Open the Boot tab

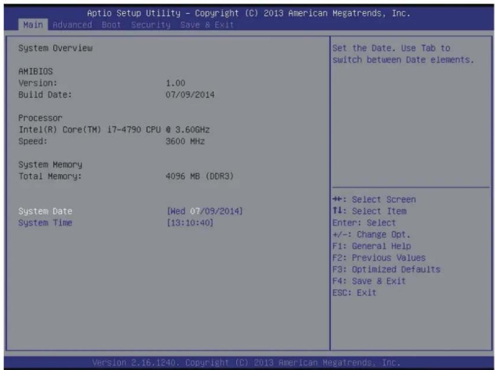[x=112, y=25]
